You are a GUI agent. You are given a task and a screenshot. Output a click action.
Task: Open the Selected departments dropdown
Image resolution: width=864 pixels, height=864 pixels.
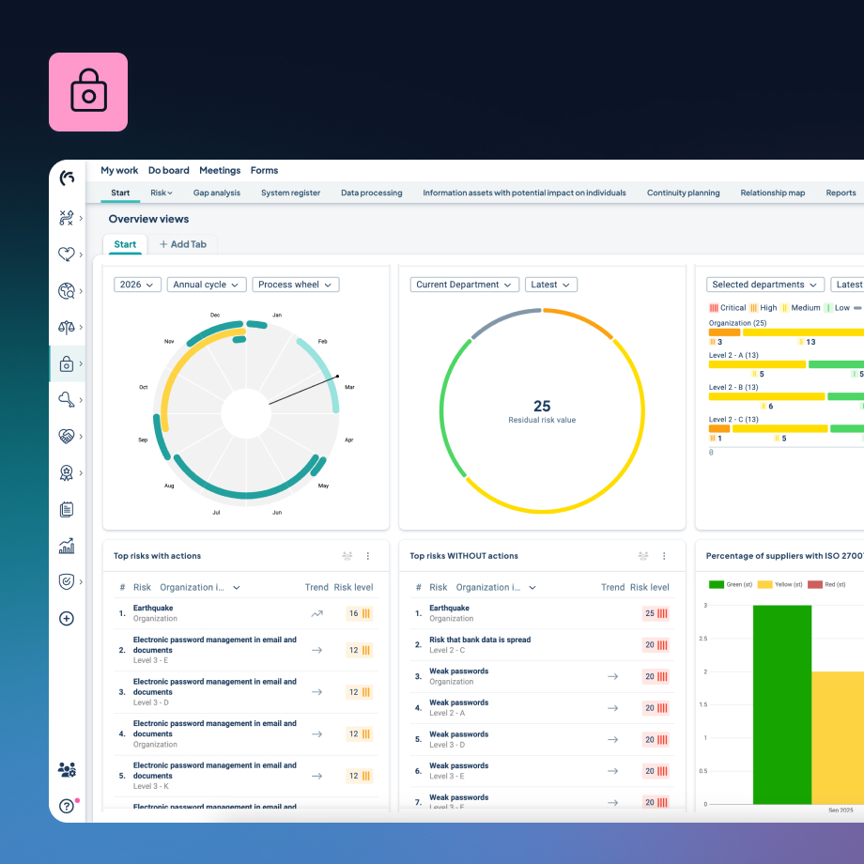(x=764, y=284)
